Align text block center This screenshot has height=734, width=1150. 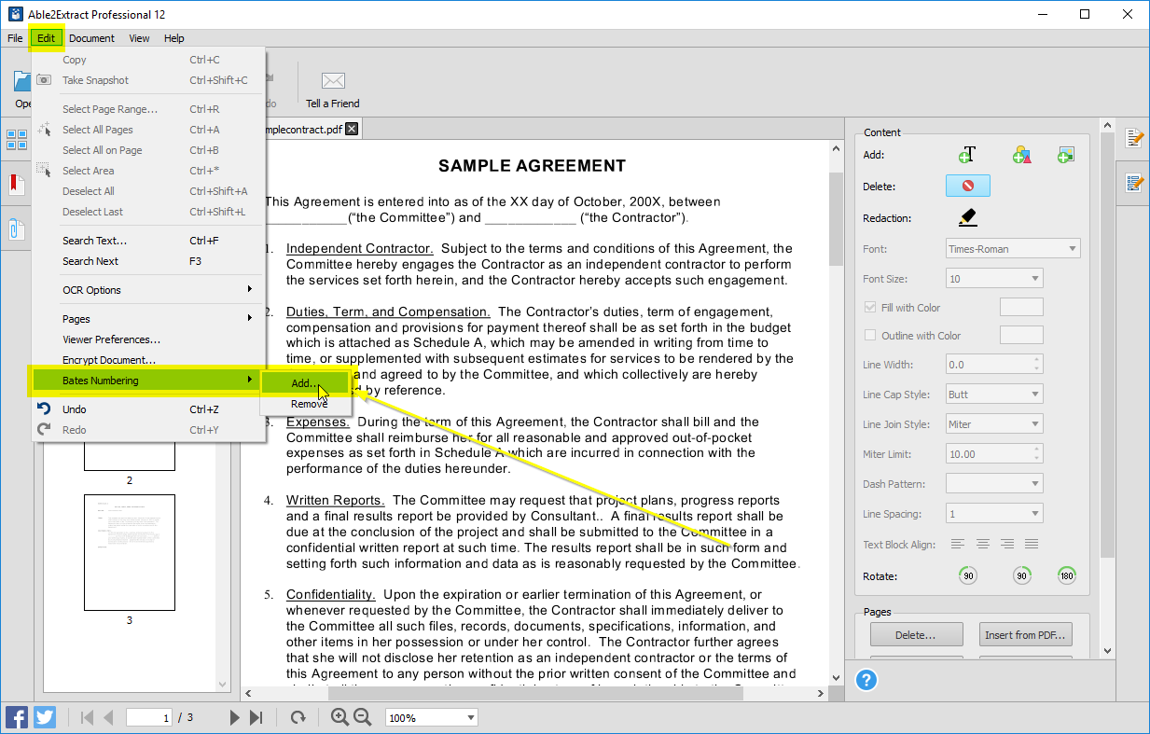pyautogui.click(x=982, y=544)
